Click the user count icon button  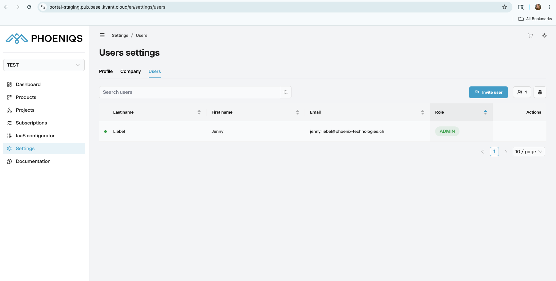[x=522, y=92]
